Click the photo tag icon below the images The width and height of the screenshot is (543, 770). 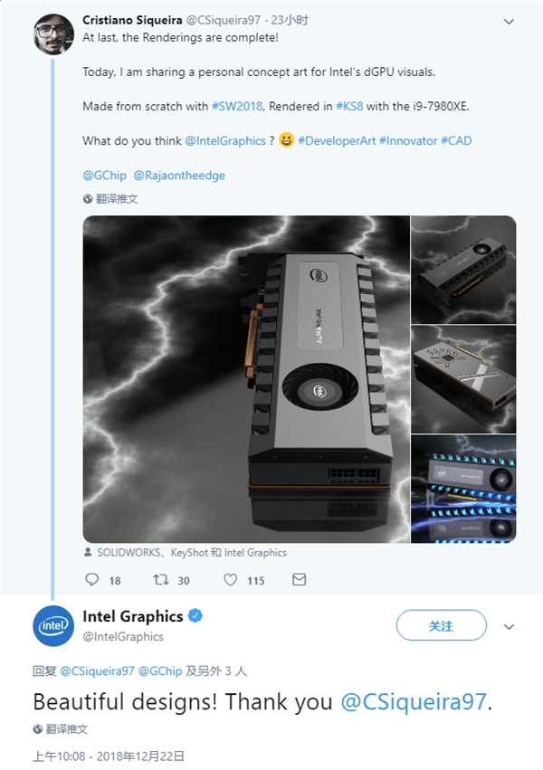click(x=88, y=552)
